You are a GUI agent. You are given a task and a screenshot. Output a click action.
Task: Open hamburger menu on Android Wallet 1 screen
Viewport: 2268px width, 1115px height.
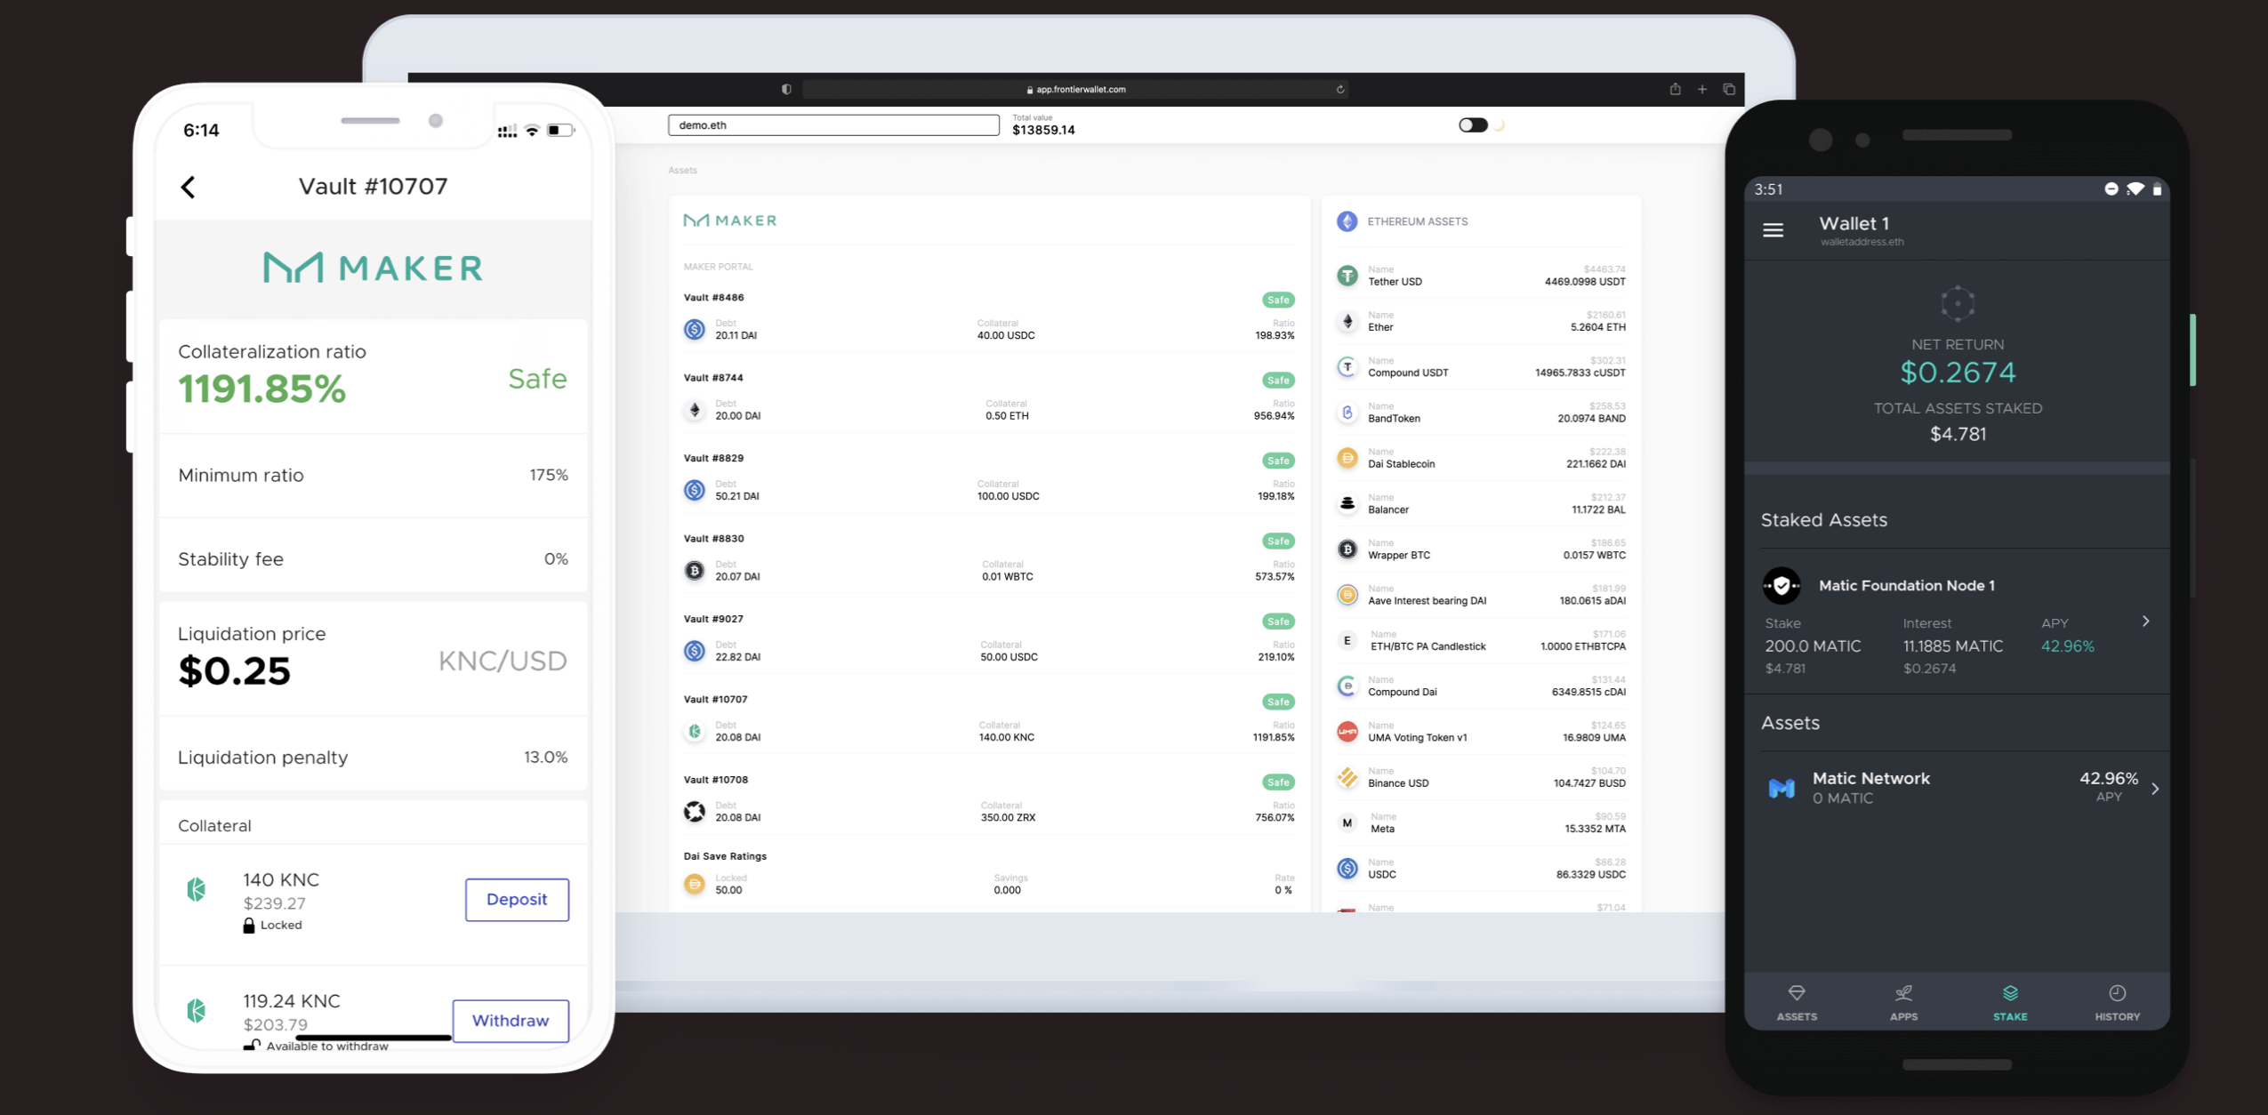coord(1773,230)
